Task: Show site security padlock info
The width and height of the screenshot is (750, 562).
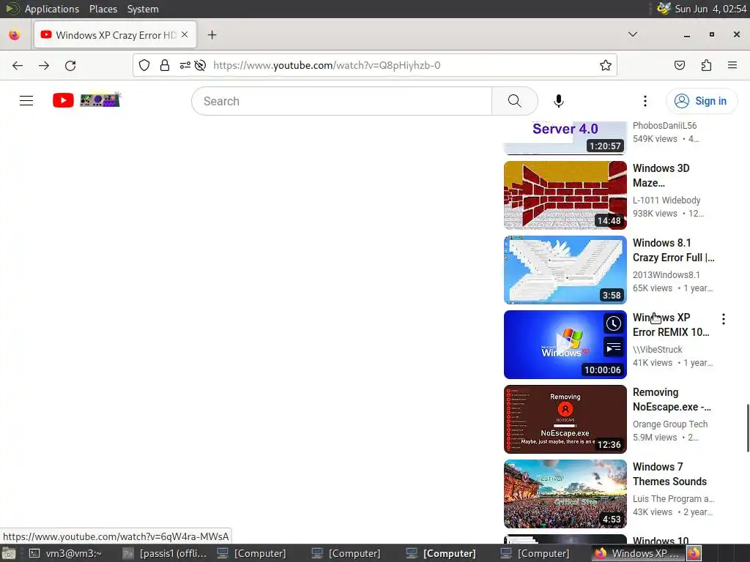Action: (165, 65)
